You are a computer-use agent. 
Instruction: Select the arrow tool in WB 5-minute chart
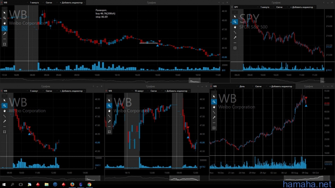pyautogui.click(x=5, y=121)
